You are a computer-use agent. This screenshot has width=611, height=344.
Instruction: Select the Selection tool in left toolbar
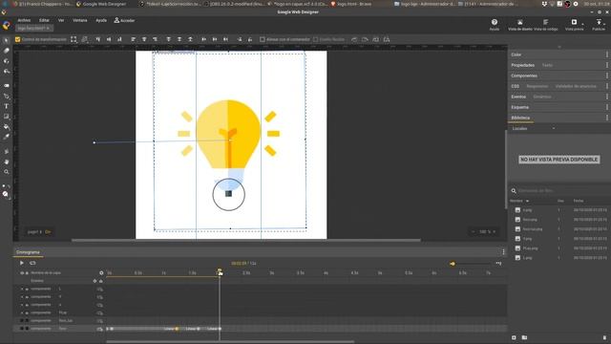pyautogui.click(x=6, y=40)
